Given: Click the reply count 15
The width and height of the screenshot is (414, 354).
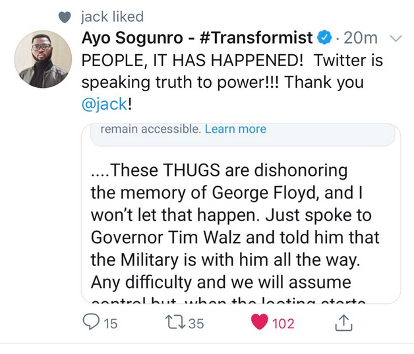Looking at the screenshot, I should click(x=109, y=324).
